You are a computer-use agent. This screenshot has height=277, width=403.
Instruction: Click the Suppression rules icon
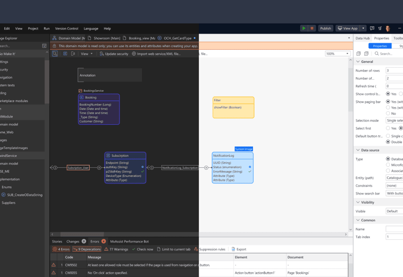click(196, 249)
